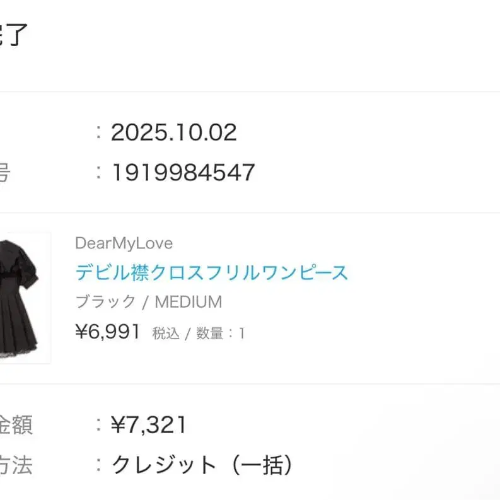Screen dimensions: 500x500
Task: Click the colon before the order date
Action: coord(98,132)
